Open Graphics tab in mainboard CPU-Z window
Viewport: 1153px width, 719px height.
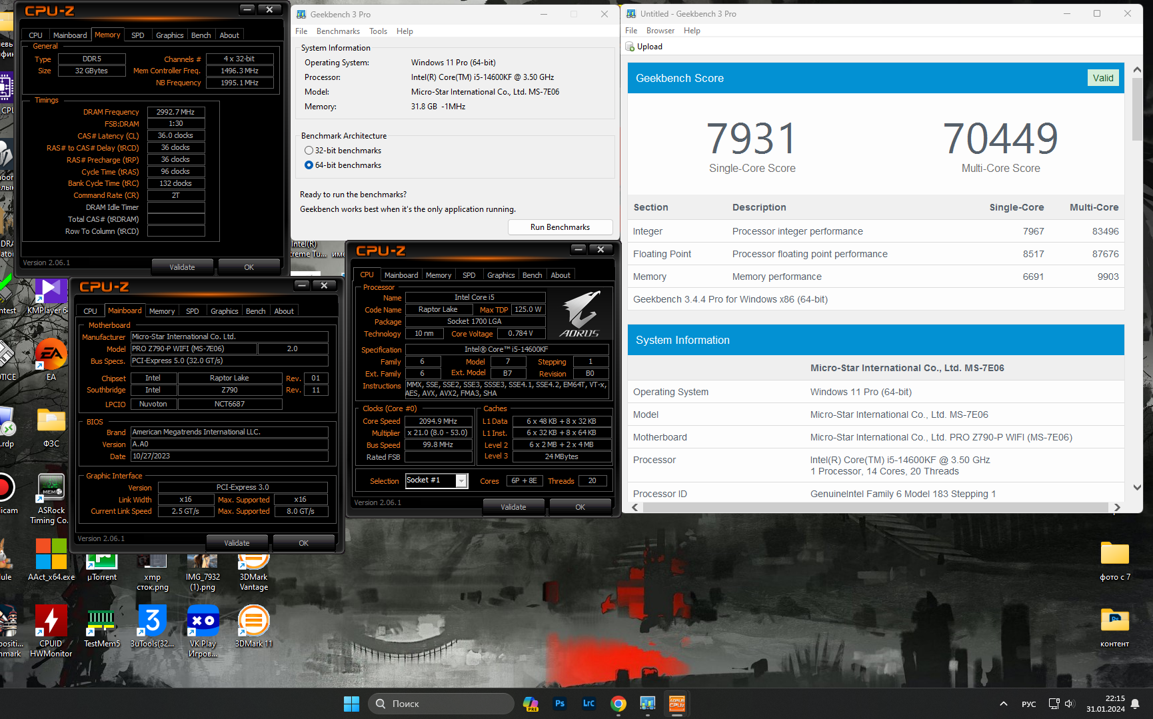tap(224, 311)
